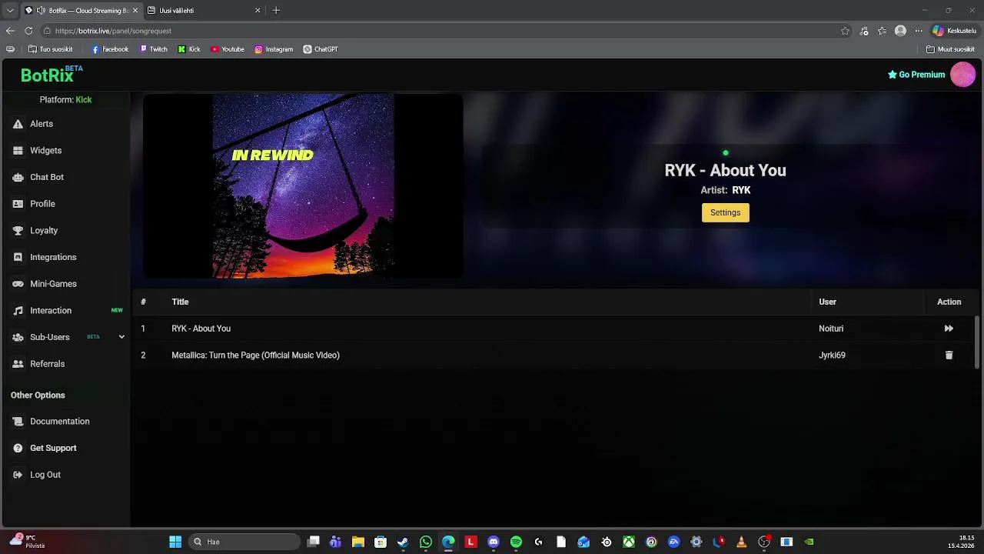Mute the BotRix tab audio
The width and height of the screenshot is (984, 554).
coord(41,11)
